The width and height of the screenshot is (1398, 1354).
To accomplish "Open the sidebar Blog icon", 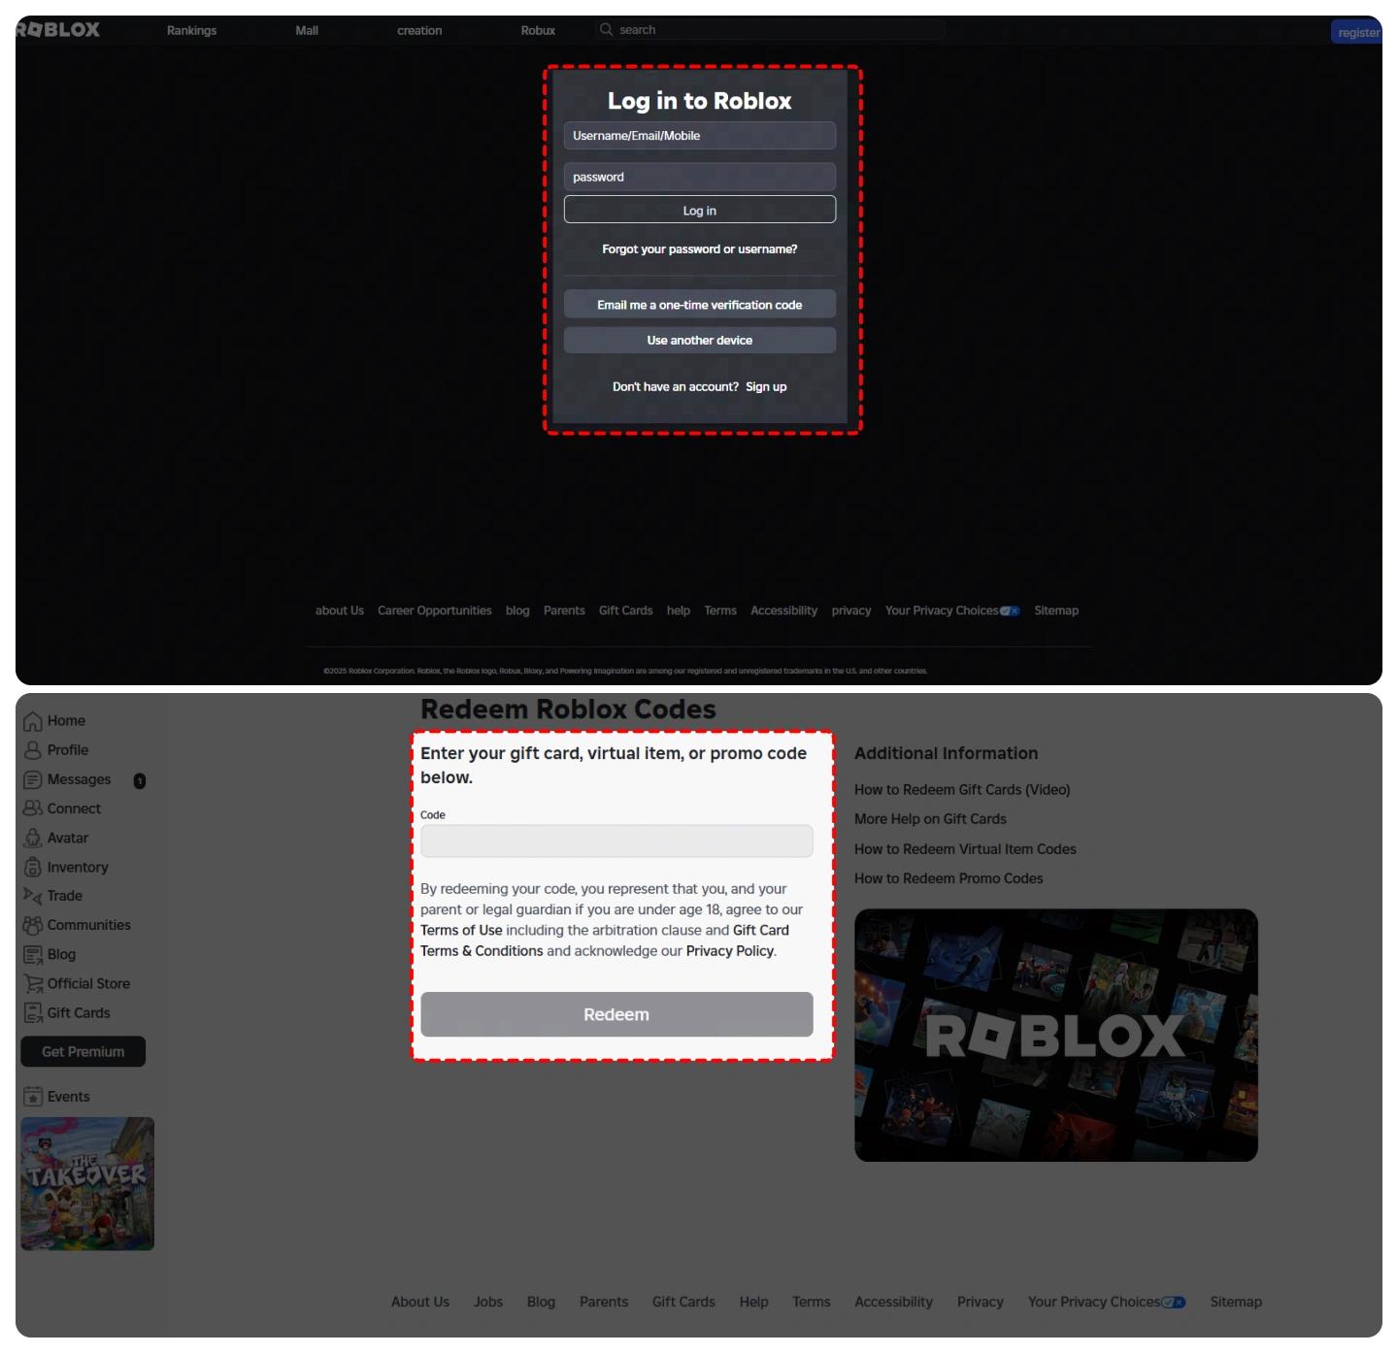I will pyautogui.click(x=33, y=954).
